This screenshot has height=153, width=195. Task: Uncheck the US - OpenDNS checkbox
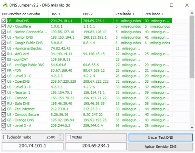click(x=4, y=81)
